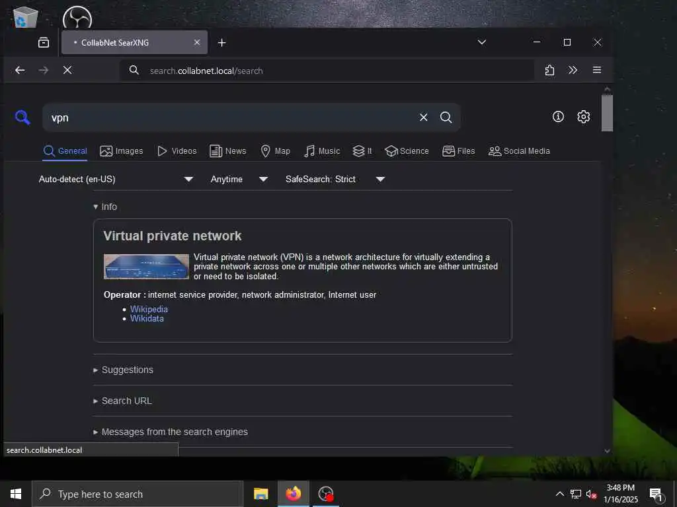Open Recycle Bin on desktop

click(25, 17)
